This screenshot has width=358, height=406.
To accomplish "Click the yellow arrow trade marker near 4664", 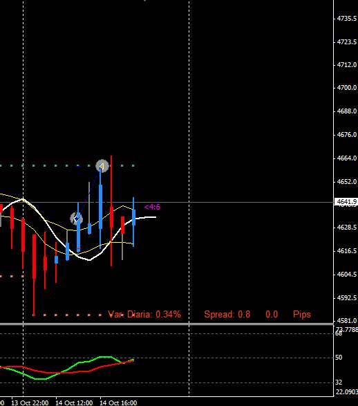I will [102, 166].
